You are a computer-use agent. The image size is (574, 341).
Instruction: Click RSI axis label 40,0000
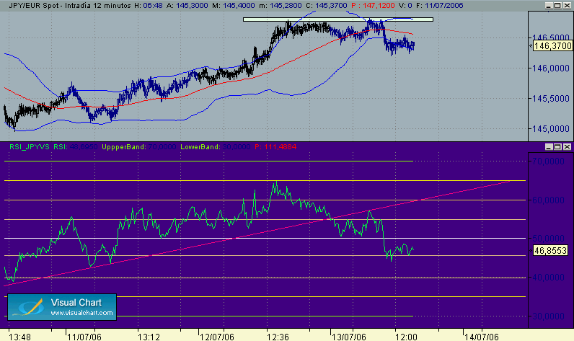point(548,278)
